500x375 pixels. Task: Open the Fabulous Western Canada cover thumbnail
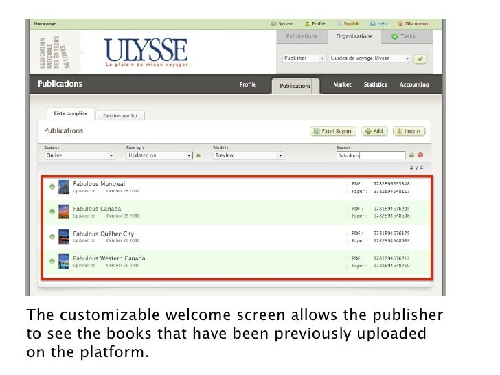click(x=63, y=261)
